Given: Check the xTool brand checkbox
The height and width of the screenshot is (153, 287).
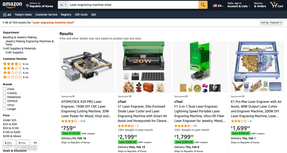Looking at the screenshot, I should 5,89.
